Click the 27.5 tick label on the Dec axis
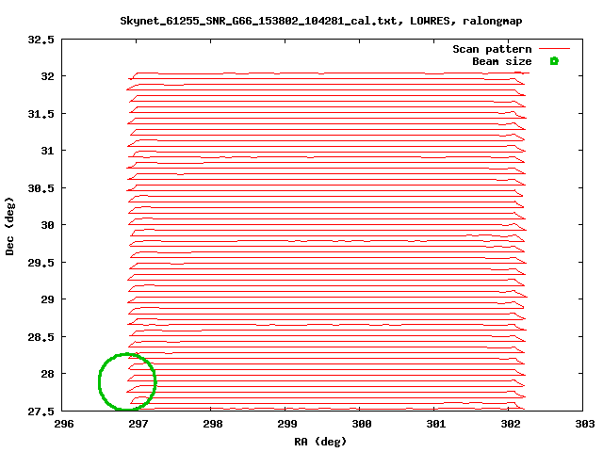 (41, 412)
